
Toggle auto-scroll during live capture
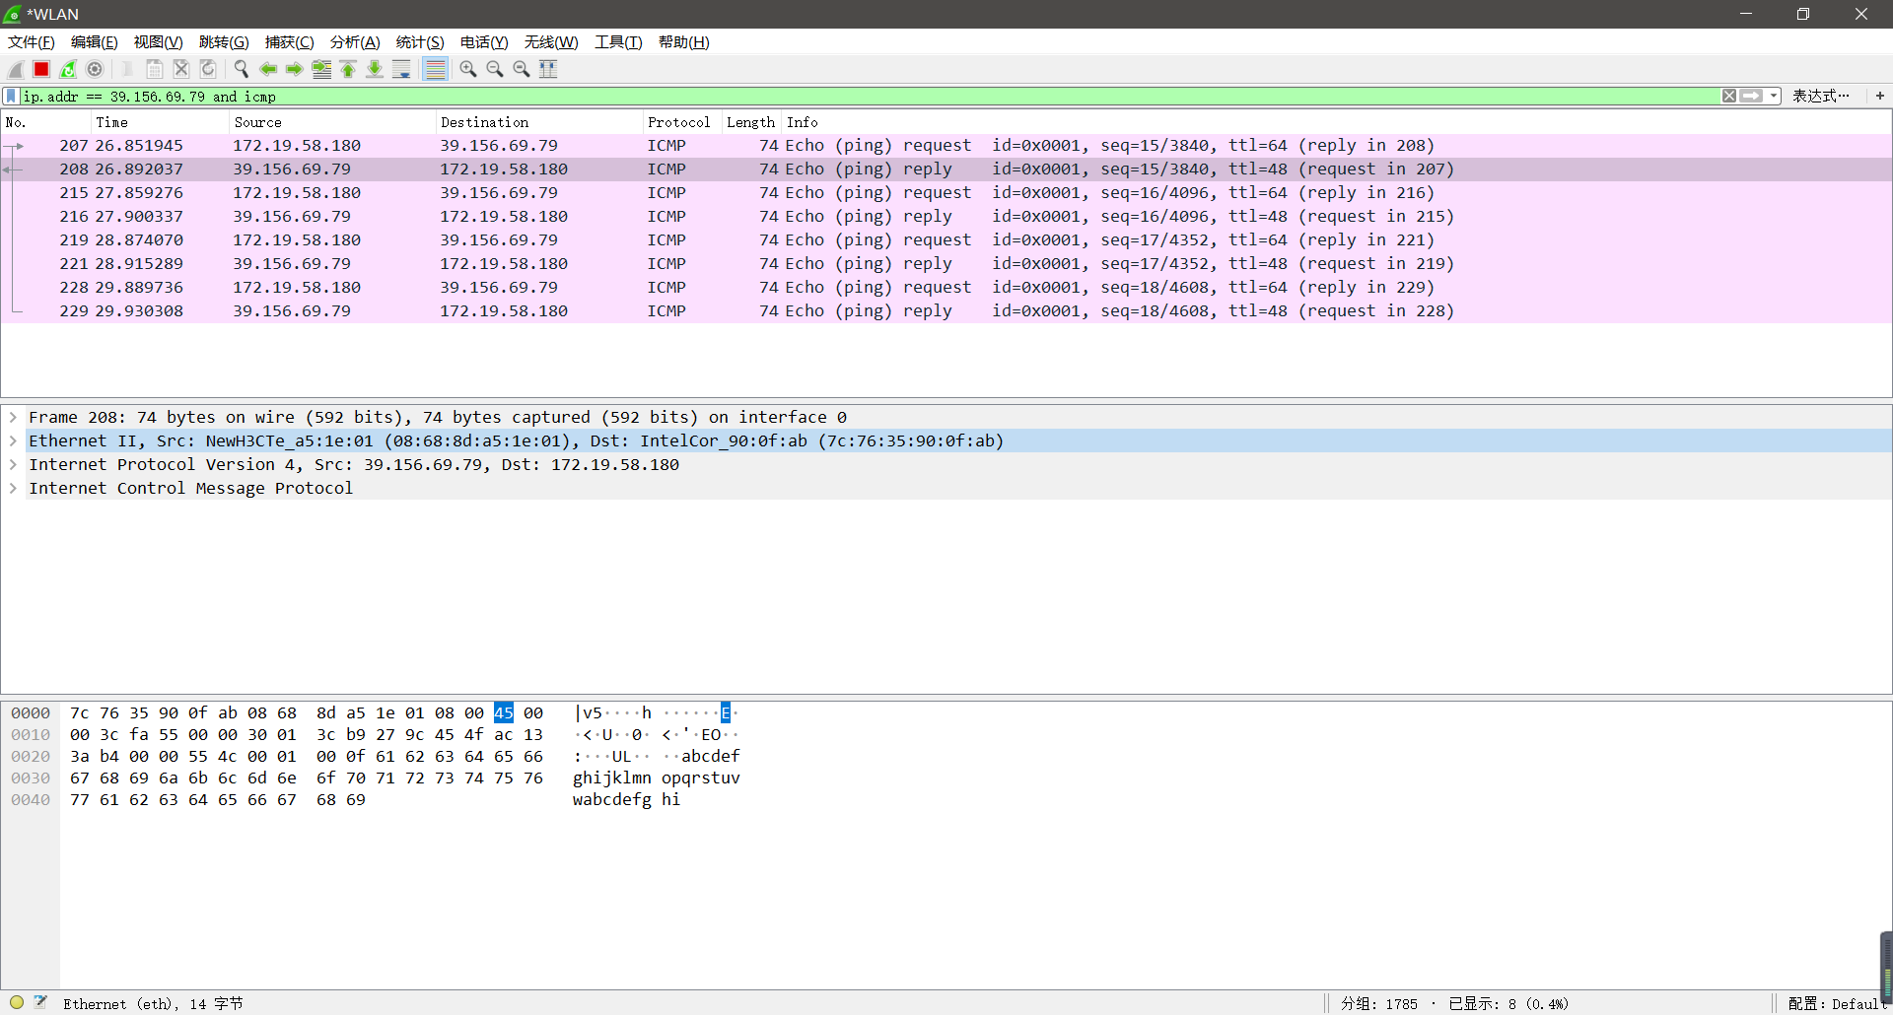401,69
